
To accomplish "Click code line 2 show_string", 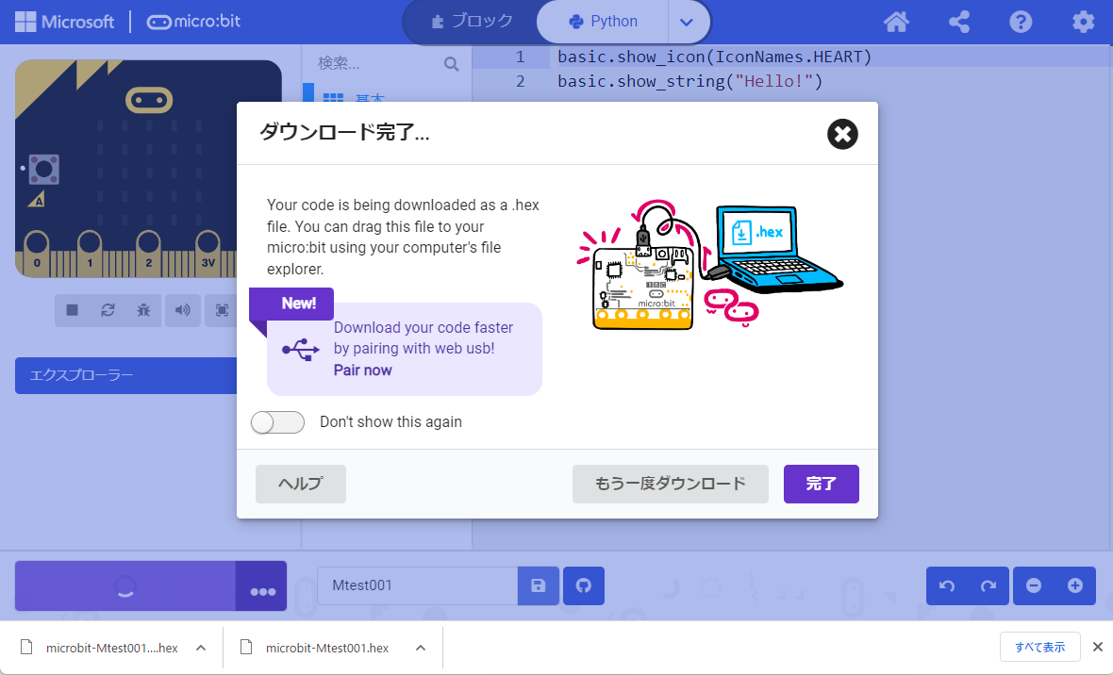I will click(x=689, y=82).
